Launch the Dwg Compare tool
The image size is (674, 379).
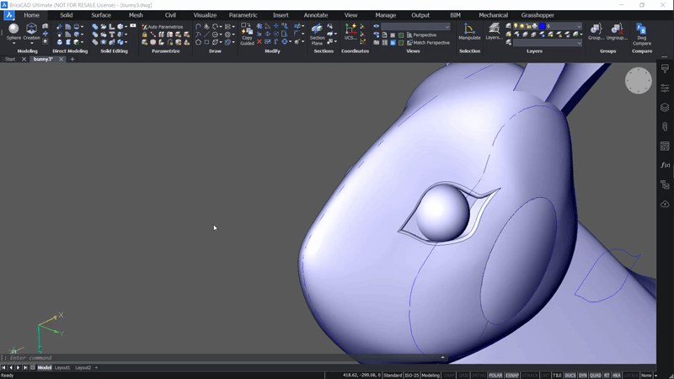642,35
